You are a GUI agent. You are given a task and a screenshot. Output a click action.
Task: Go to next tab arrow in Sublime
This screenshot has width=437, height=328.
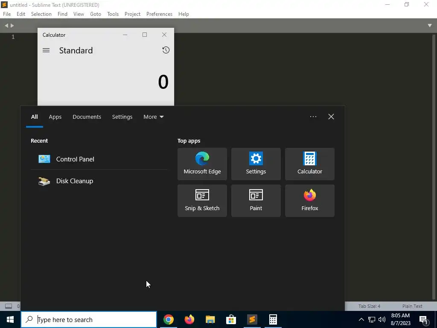pos(12,25)
